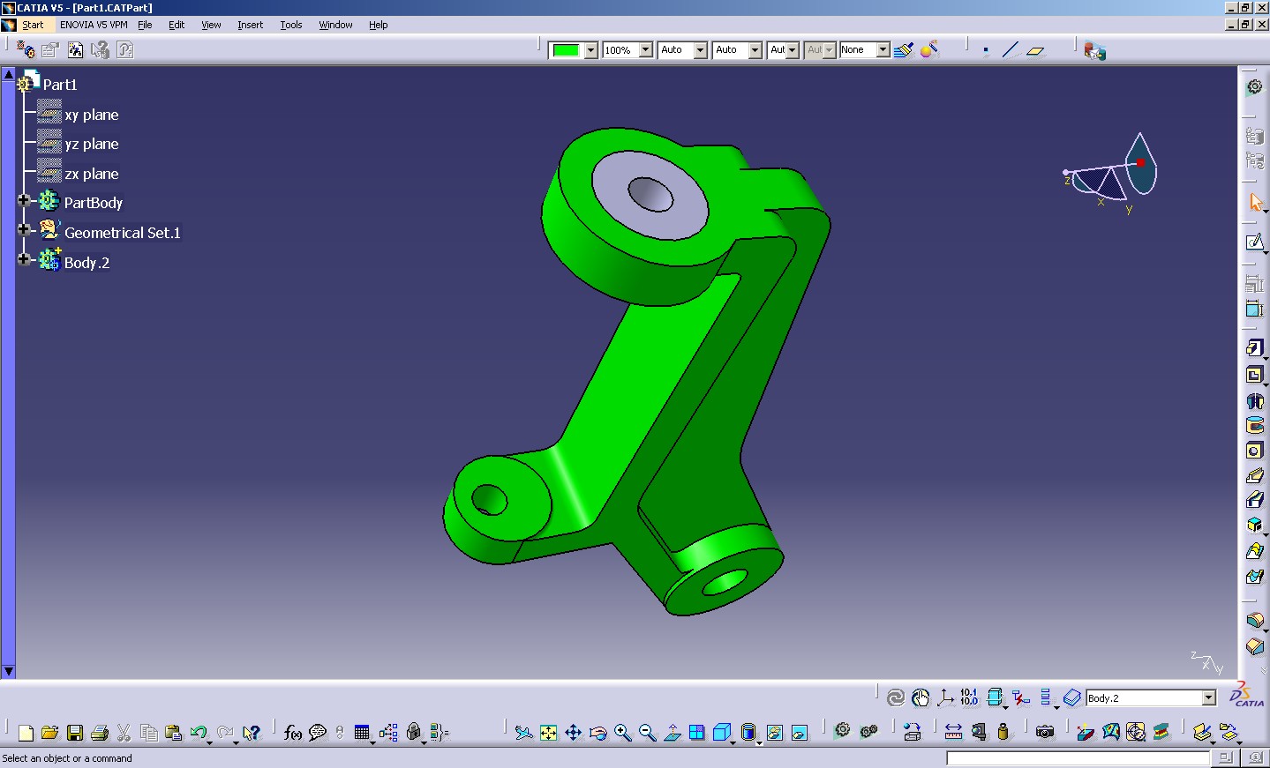Image resolution: width=1270 pixels, height=768 pixels.
Task: Toggle Hide/Show icon
Action: tap(774, 733)
